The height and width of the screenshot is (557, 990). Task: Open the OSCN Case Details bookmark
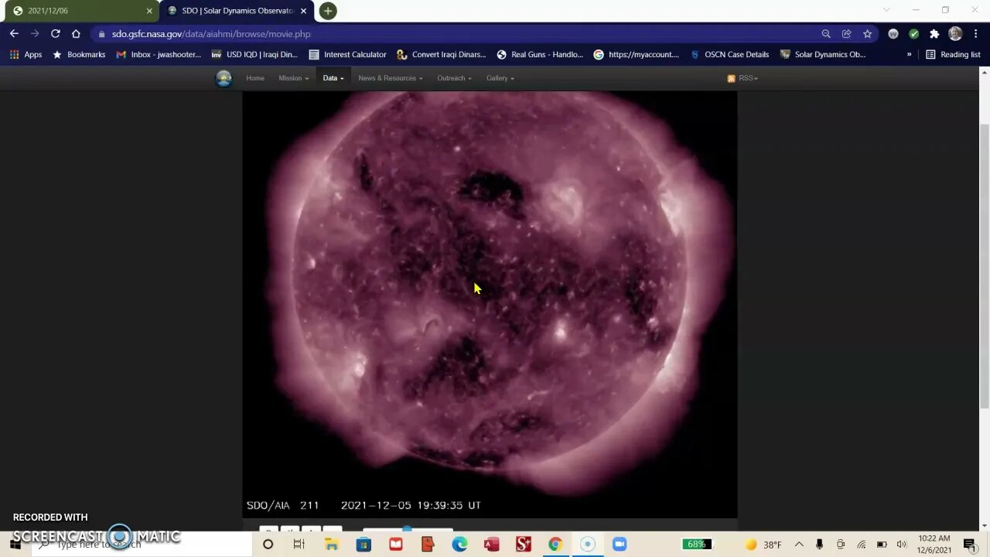tap(729, 55)
